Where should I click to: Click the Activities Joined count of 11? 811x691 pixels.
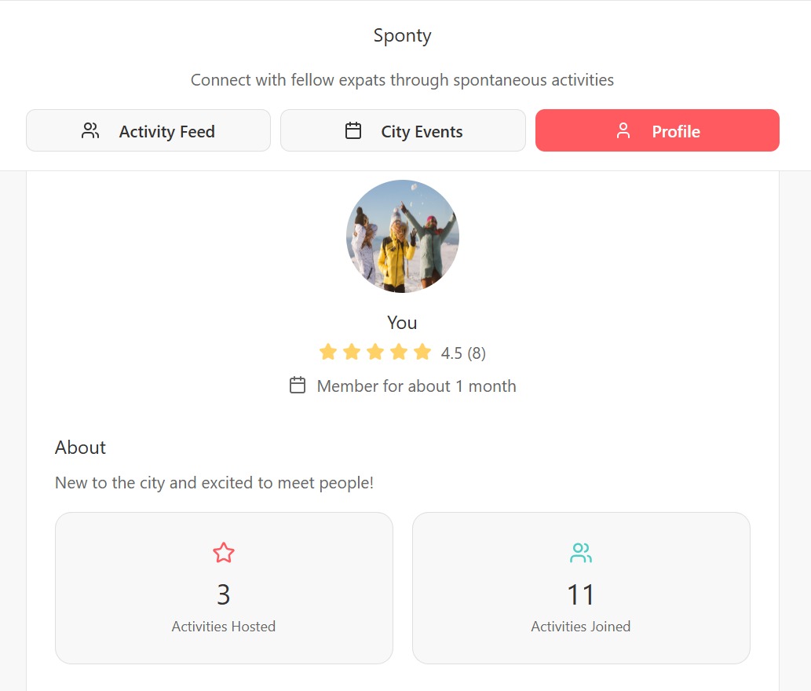coord(581,595)
